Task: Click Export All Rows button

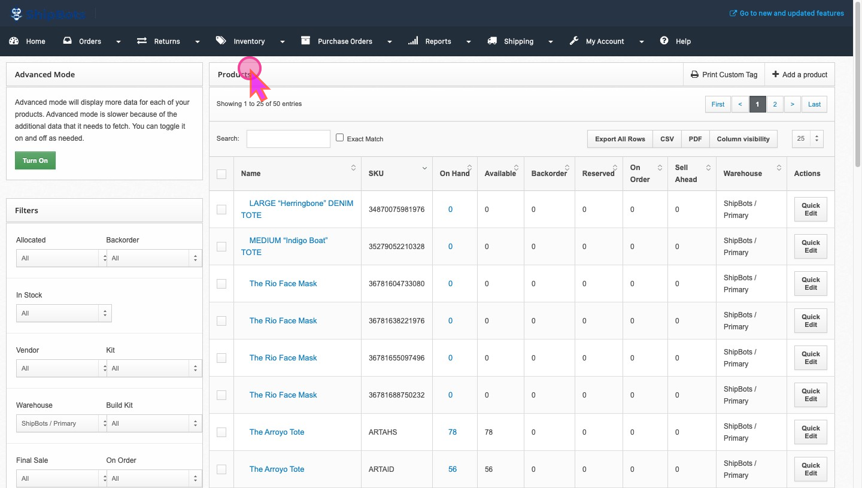Action: click(x=620, y=139)
